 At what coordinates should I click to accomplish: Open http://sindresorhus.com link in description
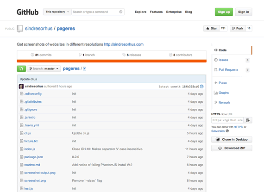click(x=124, y=44)
